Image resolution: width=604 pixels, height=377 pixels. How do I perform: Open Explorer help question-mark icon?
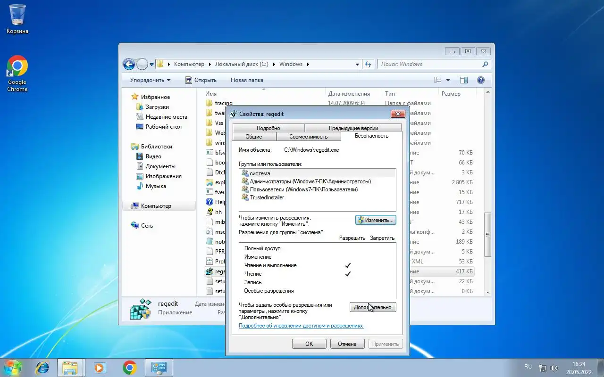click(481, 80)
